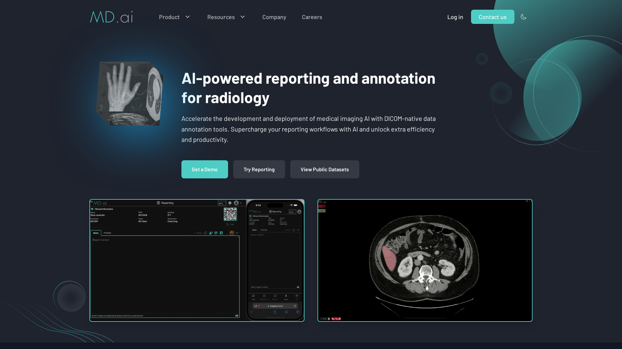Click the red label in CT viewer
This screenshot has height=349, width=622.
pos(322,206)
